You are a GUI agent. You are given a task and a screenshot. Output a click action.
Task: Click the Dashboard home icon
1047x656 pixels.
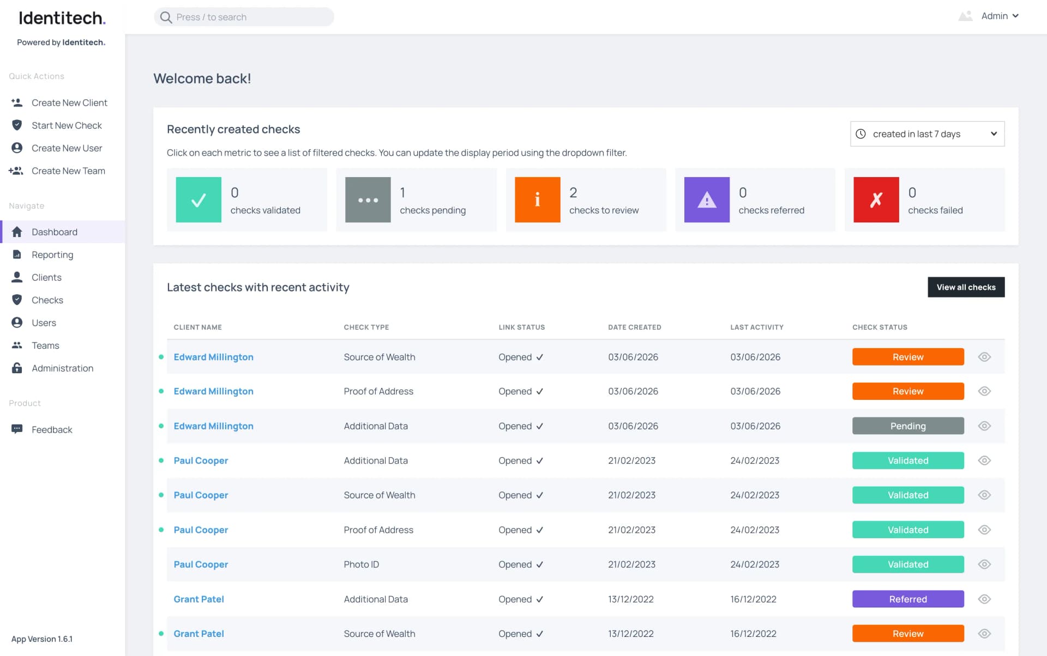tap(17, 232)
